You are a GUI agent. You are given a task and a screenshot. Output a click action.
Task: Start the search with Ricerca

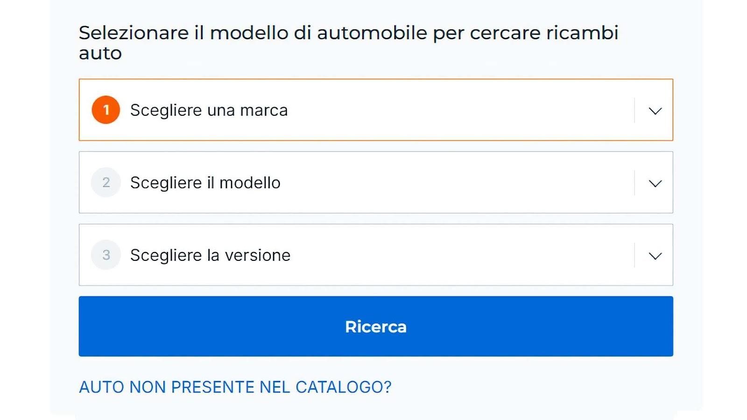click(x=376, y=327)
